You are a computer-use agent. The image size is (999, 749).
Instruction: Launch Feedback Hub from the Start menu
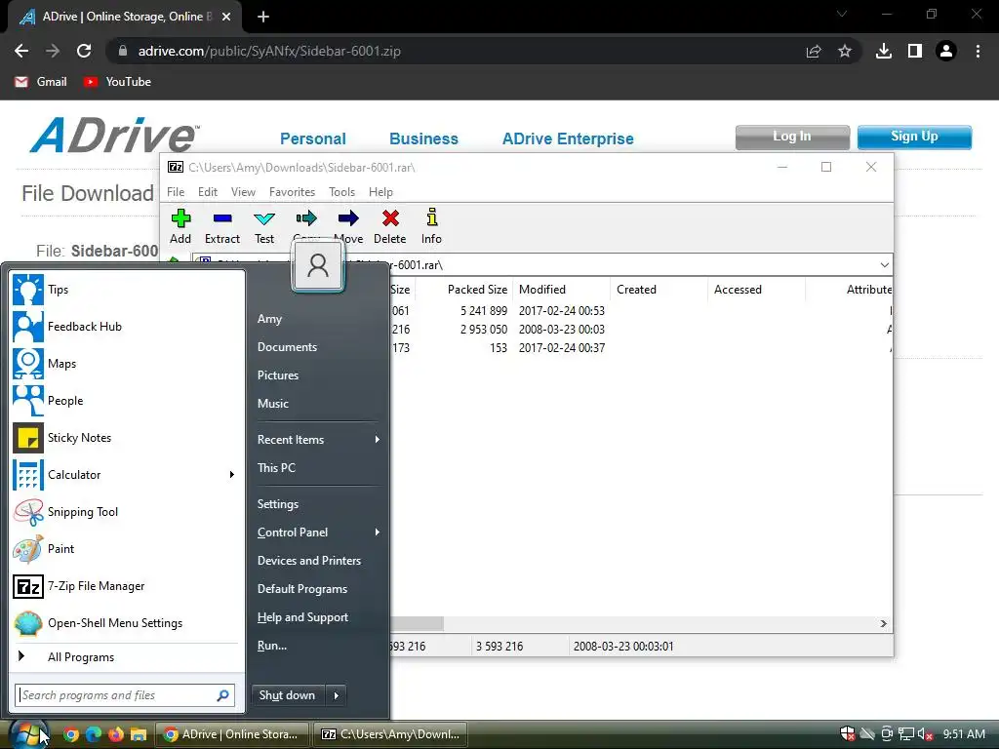point(126,326)
